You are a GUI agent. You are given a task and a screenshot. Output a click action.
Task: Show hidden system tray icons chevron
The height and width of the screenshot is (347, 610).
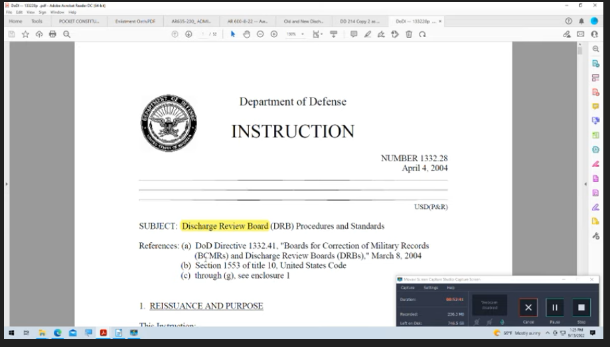pyautogui.click(x=548, y=333)
